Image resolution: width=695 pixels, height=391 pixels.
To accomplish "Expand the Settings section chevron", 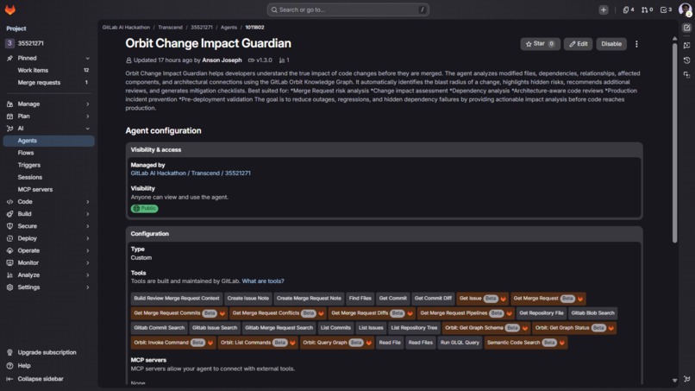I will click(x=87, y=287).
